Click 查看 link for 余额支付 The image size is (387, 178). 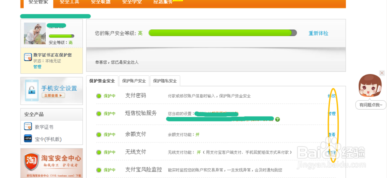(x=332, y=135)
